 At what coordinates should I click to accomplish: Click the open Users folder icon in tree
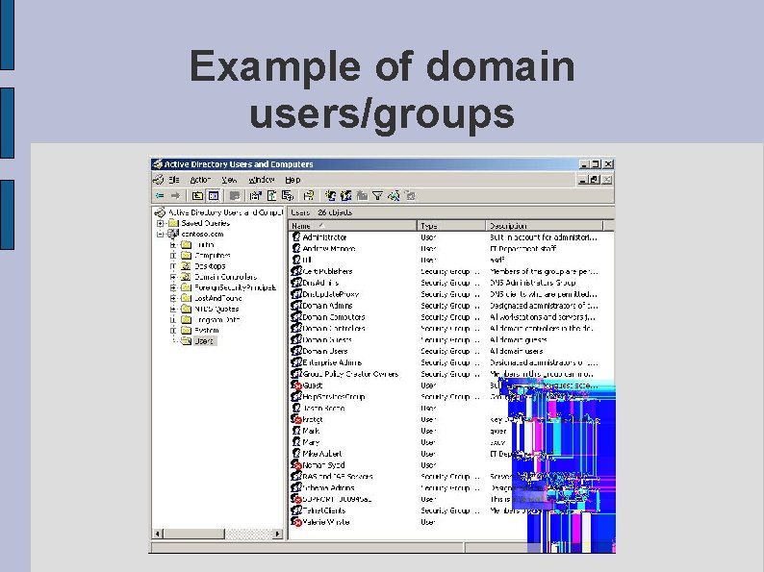pyautogui.click(x=186, y=340)
